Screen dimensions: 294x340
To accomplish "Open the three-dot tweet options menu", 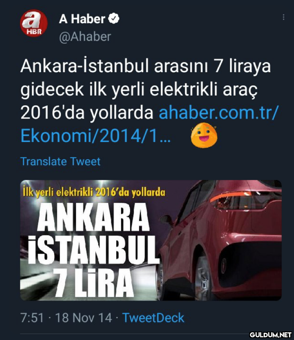I will click(x=283, y=17).
